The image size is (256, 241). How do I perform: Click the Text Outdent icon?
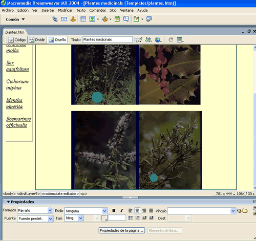(x=144, y=218)
